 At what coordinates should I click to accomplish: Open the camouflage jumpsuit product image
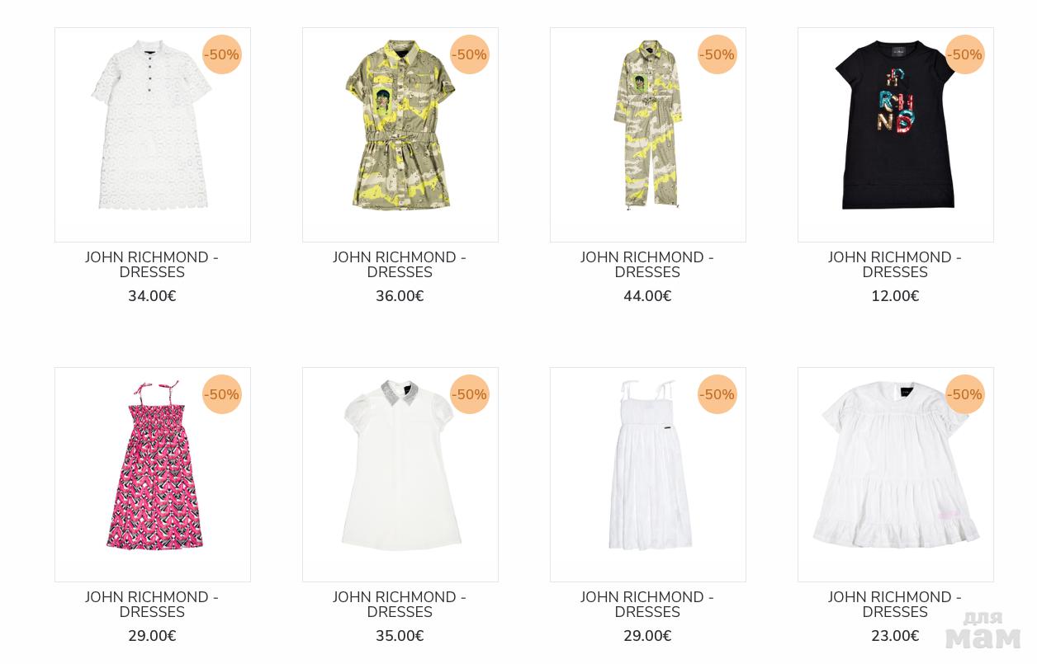click(648, 134)
